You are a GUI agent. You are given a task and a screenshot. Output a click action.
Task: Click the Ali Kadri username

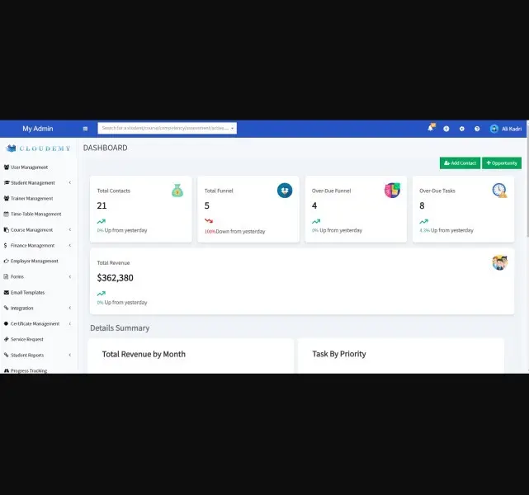click(512, 129)
